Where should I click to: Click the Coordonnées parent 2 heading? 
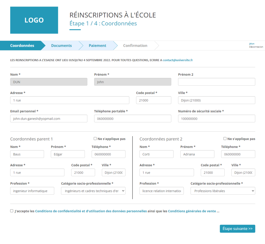161,139
